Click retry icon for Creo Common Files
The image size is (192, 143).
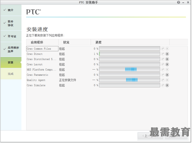(x=163, y=49)
